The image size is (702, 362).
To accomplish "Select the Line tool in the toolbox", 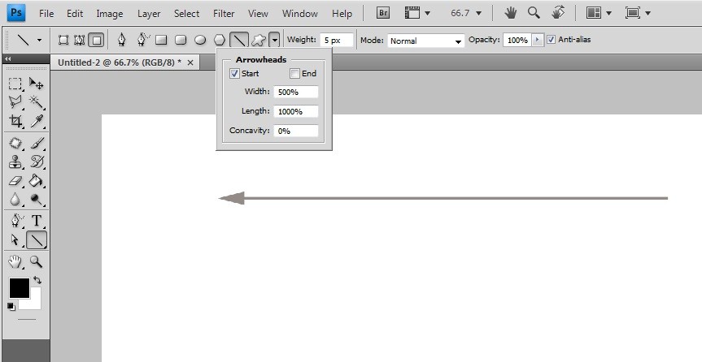I will tap(37, 240).
